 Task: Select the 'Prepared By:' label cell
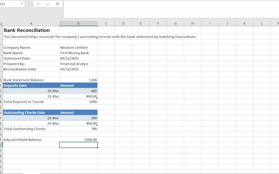coord(31,64)
